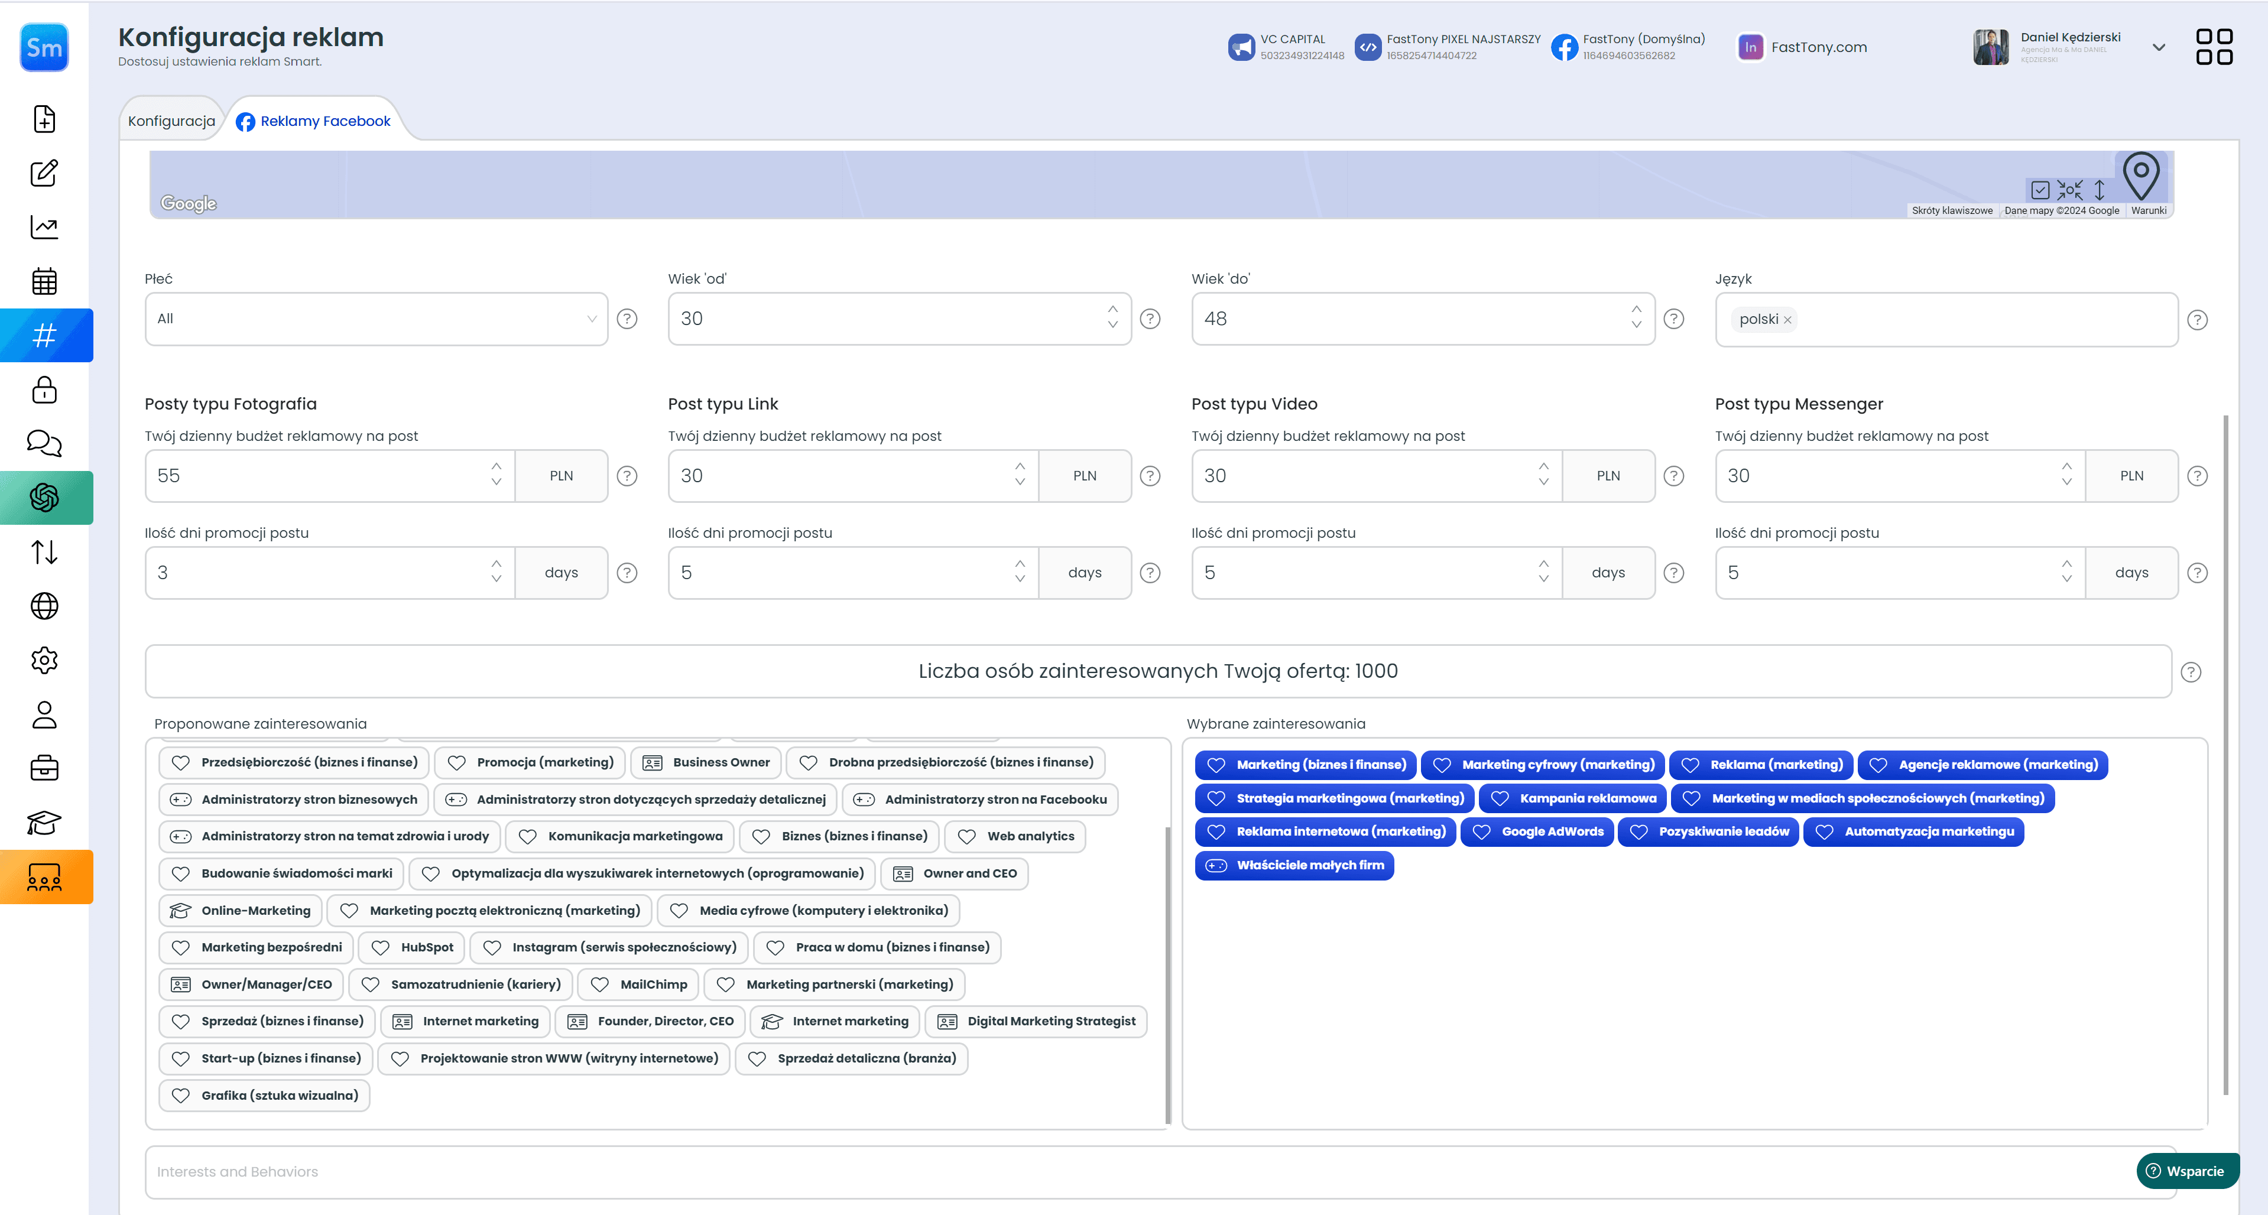This screenshot has width=2268, height=1215.
Task: Add interest Business Owner
Action: pos(706,762)
